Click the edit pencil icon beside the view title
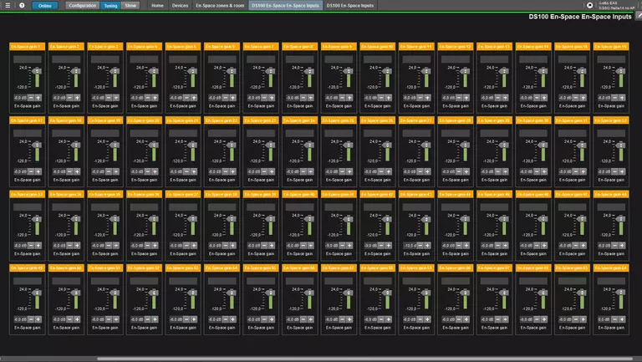 (x=639, y=16)
